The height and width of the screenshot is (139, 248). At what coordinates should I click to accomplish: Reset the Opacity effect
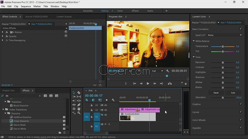66,36
